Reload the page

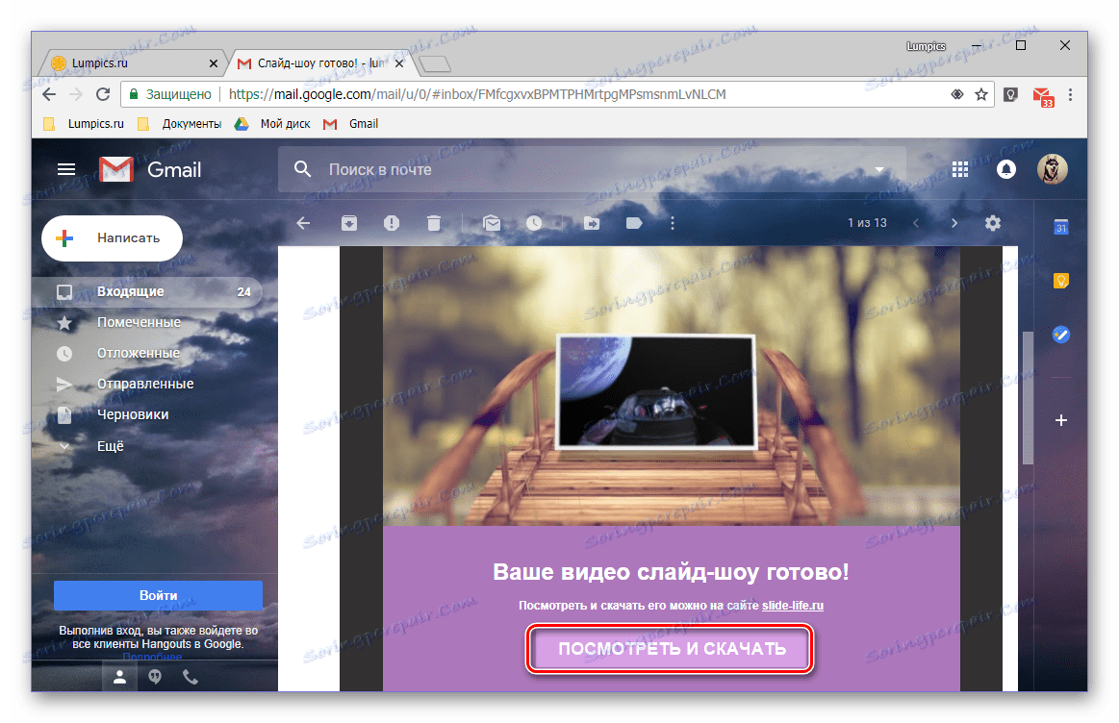pos(103,94)
